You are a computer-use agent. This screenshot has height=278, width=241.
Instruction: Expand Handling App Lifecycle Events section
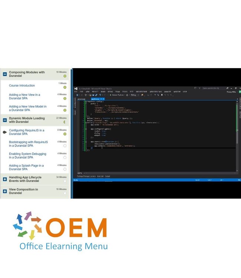[x=5, y=179]
